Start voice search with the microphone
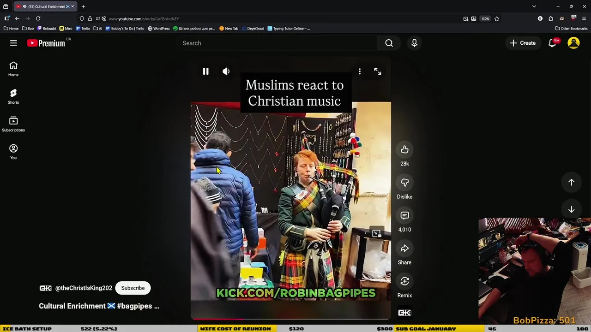Screen dimensions: 591x332 [414, 43]
